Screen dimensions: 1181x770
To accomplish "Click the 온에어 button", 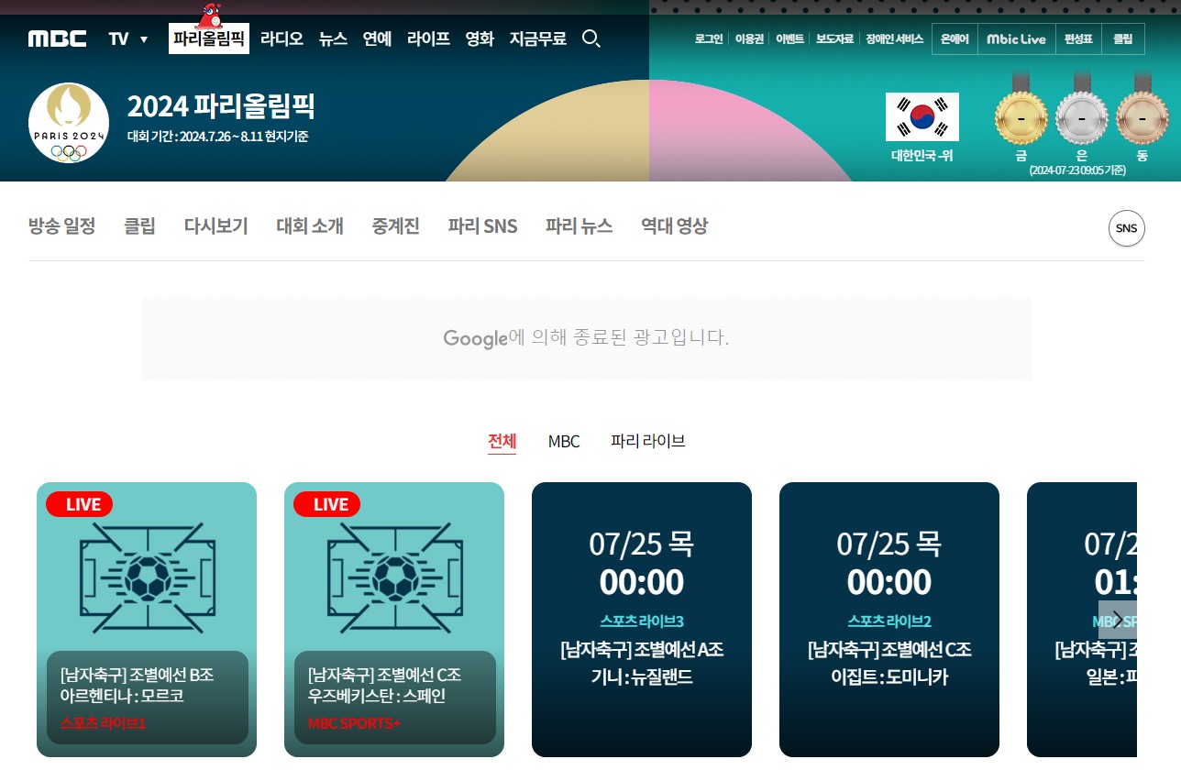I will [x=955, y=38].
